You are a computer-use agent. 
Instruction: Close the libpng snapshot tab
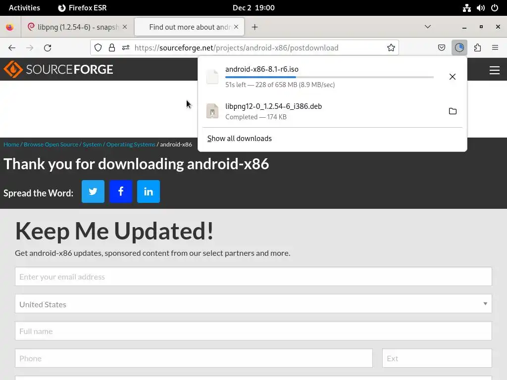pos(125,27)
